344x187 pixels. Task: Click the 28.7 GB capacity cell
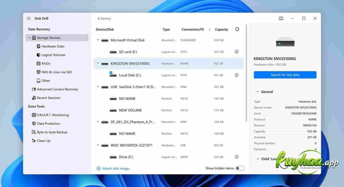point(218,87)
